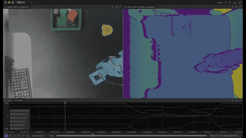This screenshot has width=246, height=138.
Task: Click the current timestamp readout
Action: [x=224, y=136]
